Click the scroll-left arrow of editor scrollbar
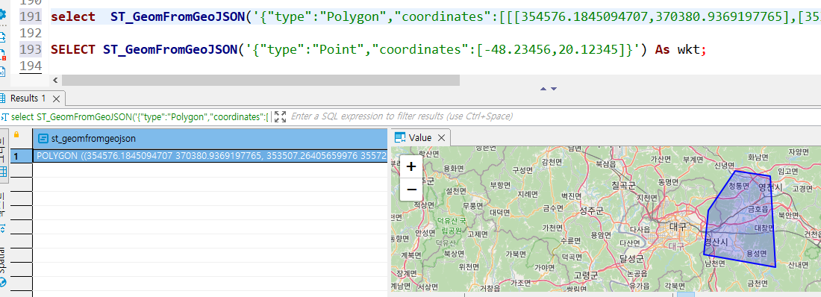Viewport: 821px width, 297px height. pyautogui.click(x=55, y=80)
